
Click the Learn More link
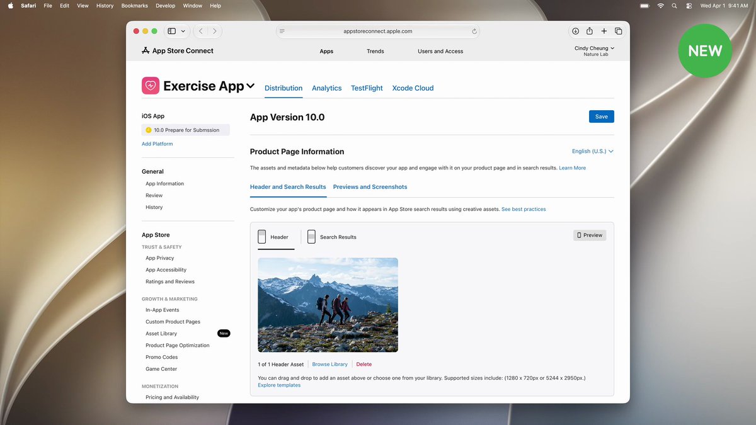[572, 168]
